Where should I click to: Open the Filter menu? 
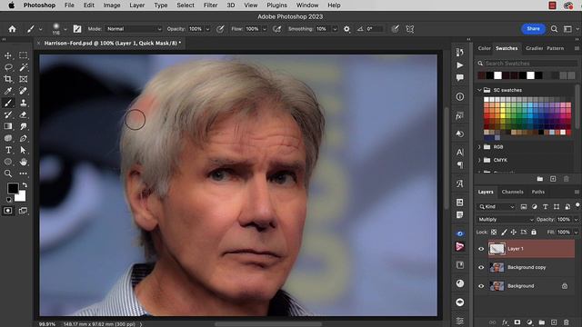pyautogui.click(x=210, y=5)
